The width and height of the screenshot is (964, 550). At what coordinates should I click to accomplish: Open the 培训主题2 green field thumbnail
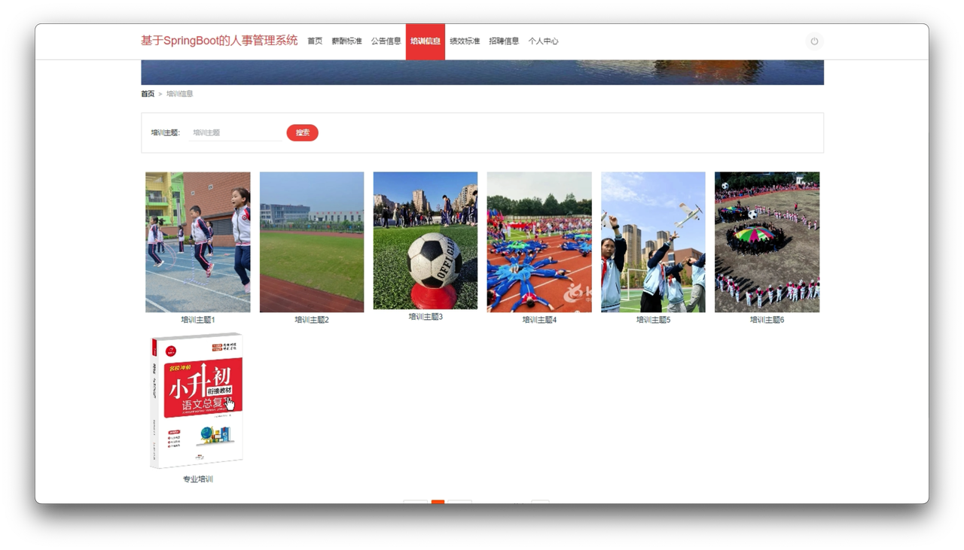tap(311, 242)
